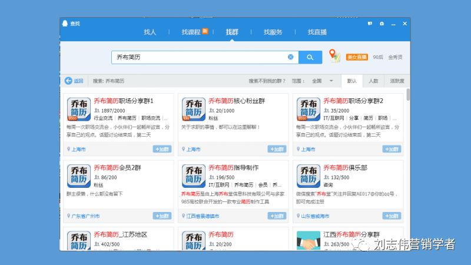Click the 咨询 tag in 乔布简历俱乐部

[328, 185]
